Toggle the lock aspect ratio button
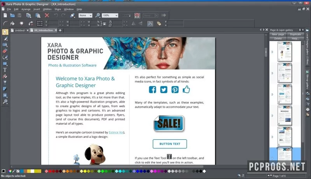The image size is (311, 179). tap(104, 24)
